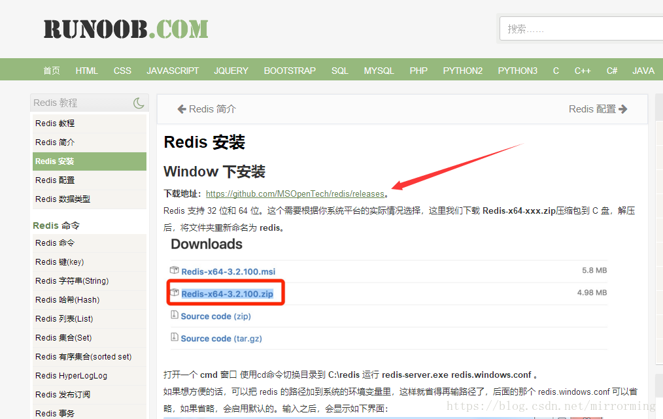663x419 pixels.
Task: Click the left arrow icon beside Redis 简介
Action: click(182, 109)
